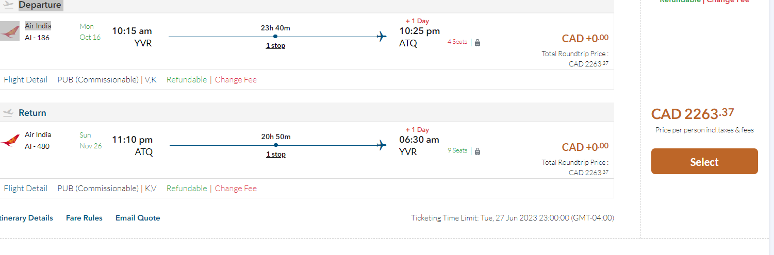The width and height of the screenshot is (774, 255).
Task: Click the Air India logo for flight AI-186
Action: 9,31
